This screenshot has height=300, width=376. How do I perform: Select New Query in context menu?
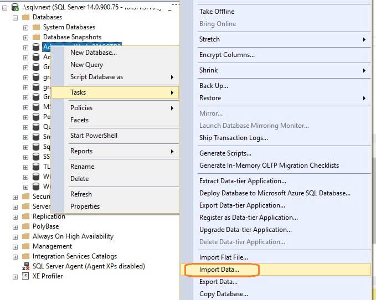[86, 65]
